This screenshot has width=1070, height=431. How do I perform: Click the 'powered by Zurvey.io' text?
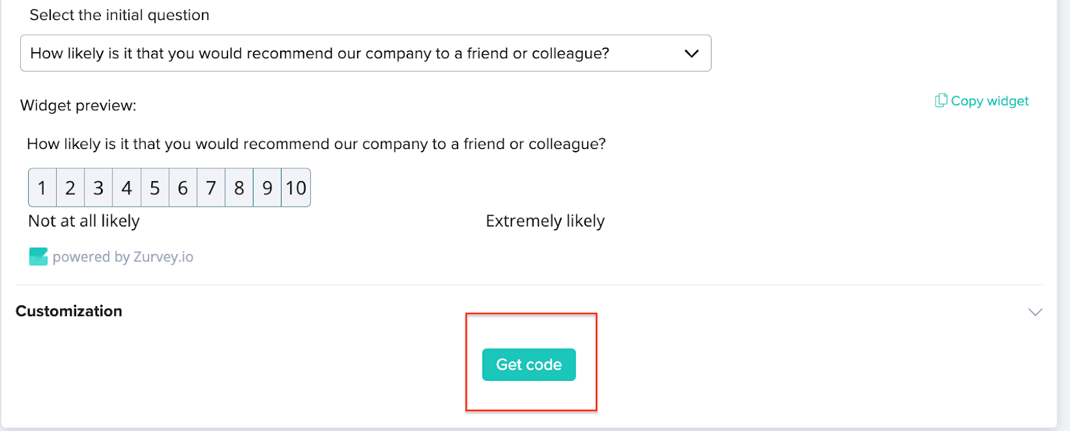(x=124, y=256)
